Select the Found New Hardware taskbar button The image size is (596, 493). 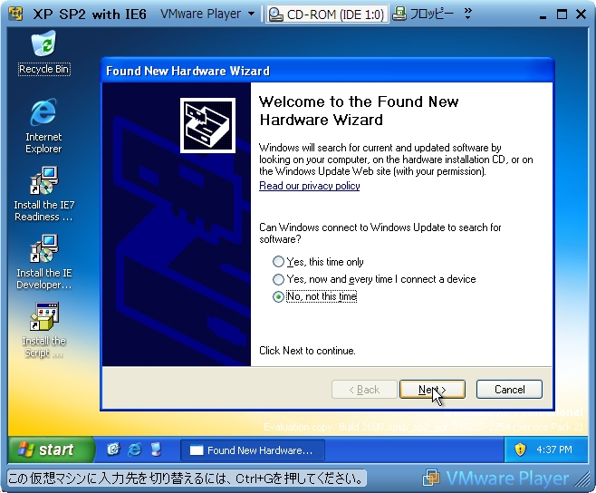click(252, 450)
